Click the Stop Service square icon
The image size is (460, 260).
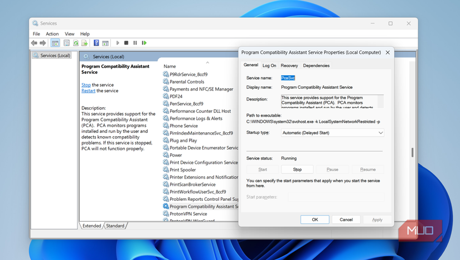point(126,43)
